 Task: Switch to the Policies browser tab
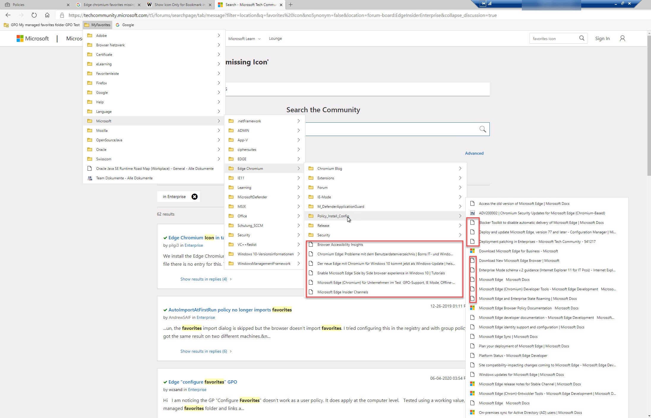pos(18,4)
